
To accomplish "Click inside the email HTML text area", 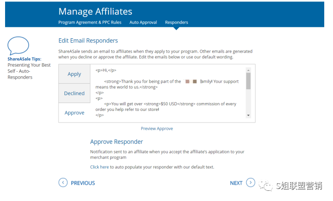I will click(x=171, y=92).
